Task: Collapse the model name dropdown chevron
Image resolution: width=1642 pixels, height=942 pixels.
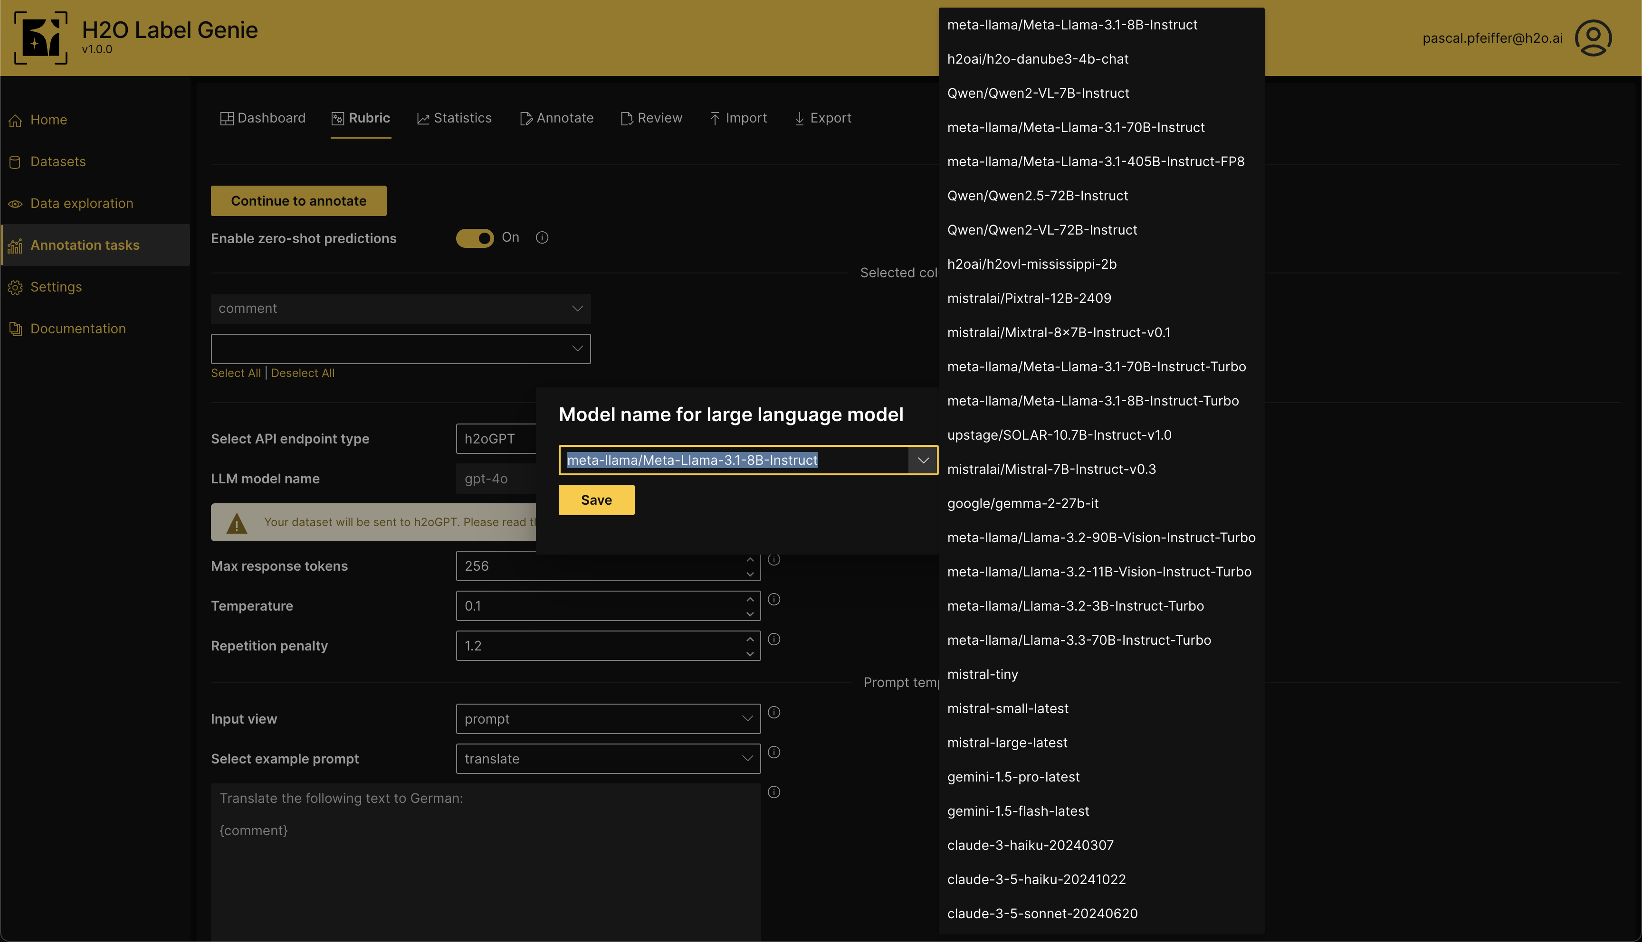Action: [x=923, y=460]
